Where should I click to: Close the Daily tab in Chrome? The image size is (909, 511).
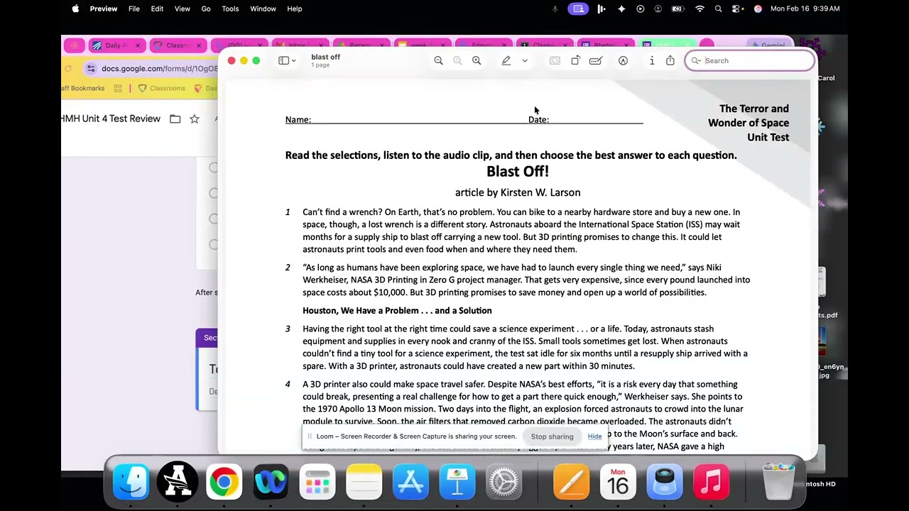click(x=138, y=45)
